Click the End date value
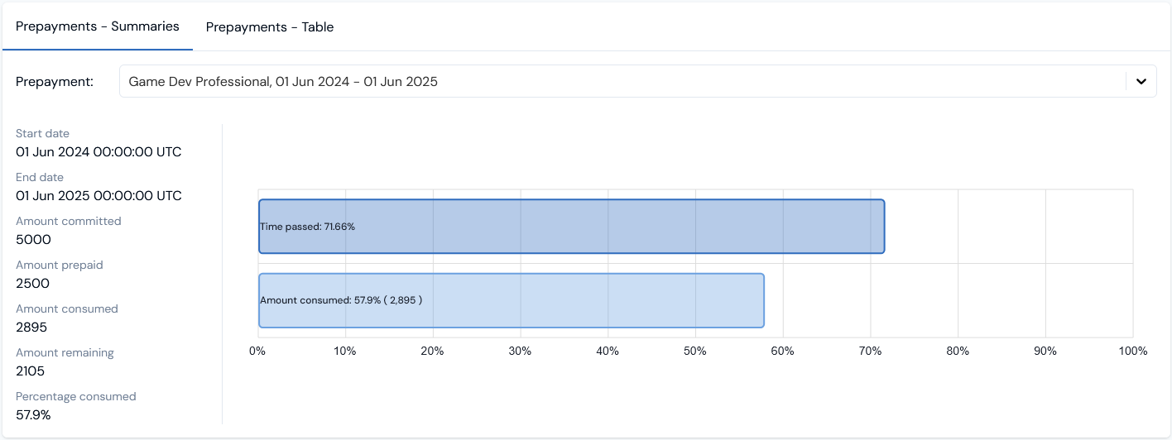The width and height of the screenshot is (1172, 440). pos(98,196)
